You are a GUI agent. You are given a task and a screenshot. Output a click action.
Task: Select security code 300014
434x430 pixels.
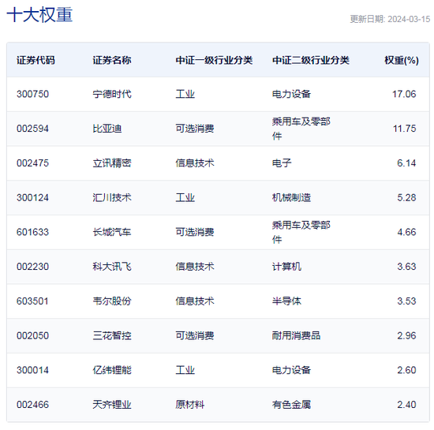click(32, 370)
